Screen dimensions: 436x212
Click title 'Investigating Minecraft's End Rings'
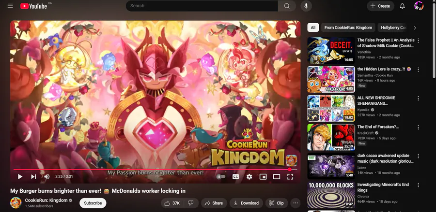[x=383, y=187]
